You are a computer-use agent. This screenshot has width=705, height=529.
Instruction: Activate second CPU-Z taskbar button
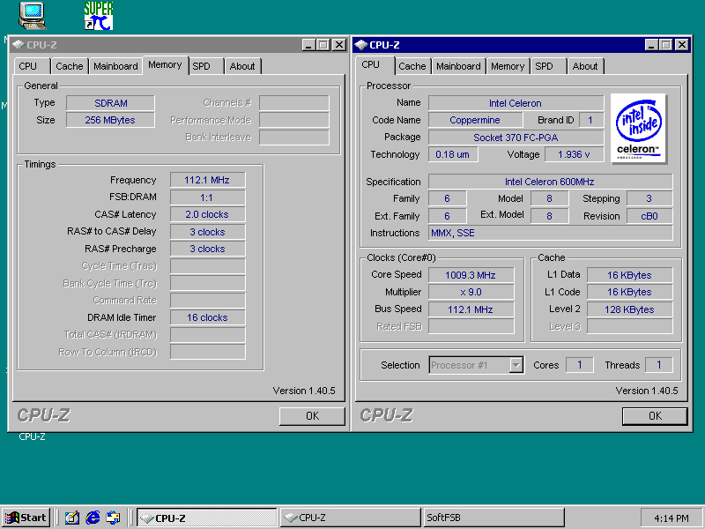click(x=350, y=518)
